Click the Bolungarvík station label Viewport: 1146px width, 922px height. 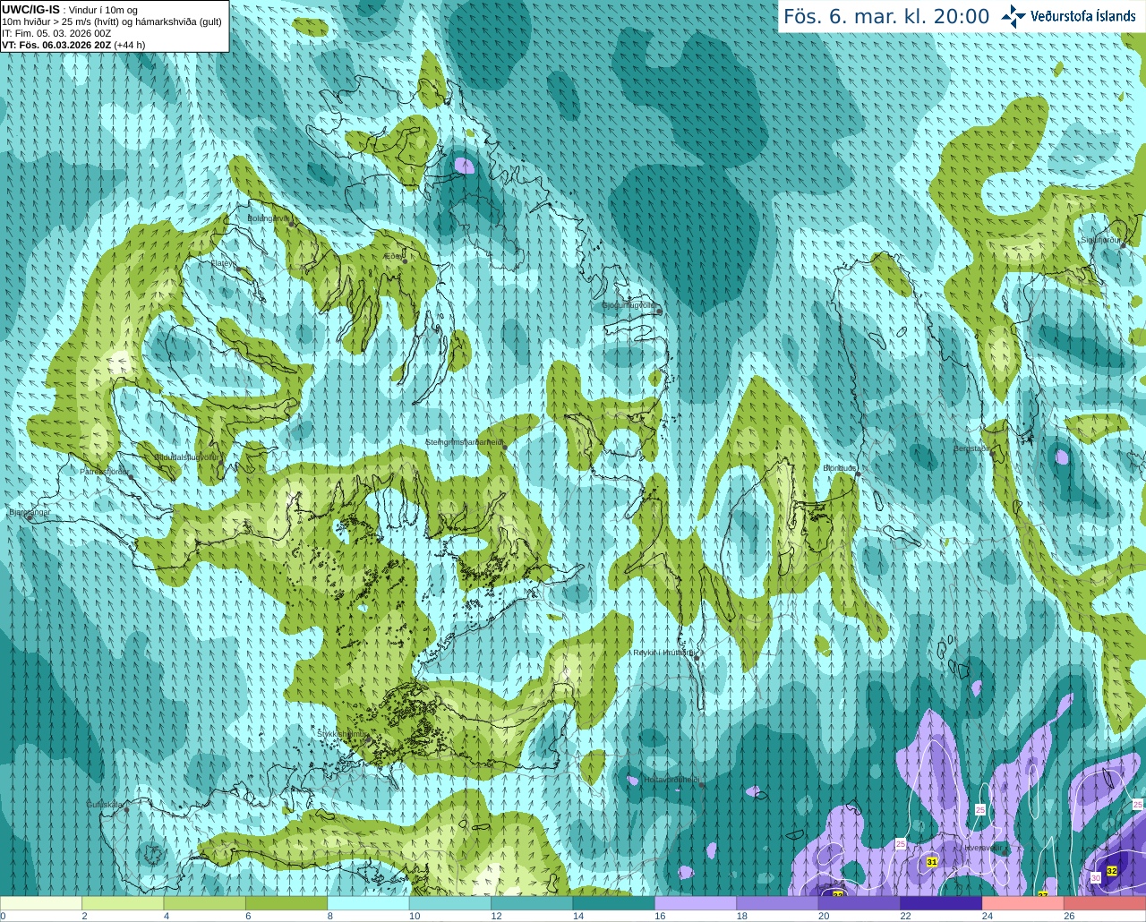click(269, 218)
